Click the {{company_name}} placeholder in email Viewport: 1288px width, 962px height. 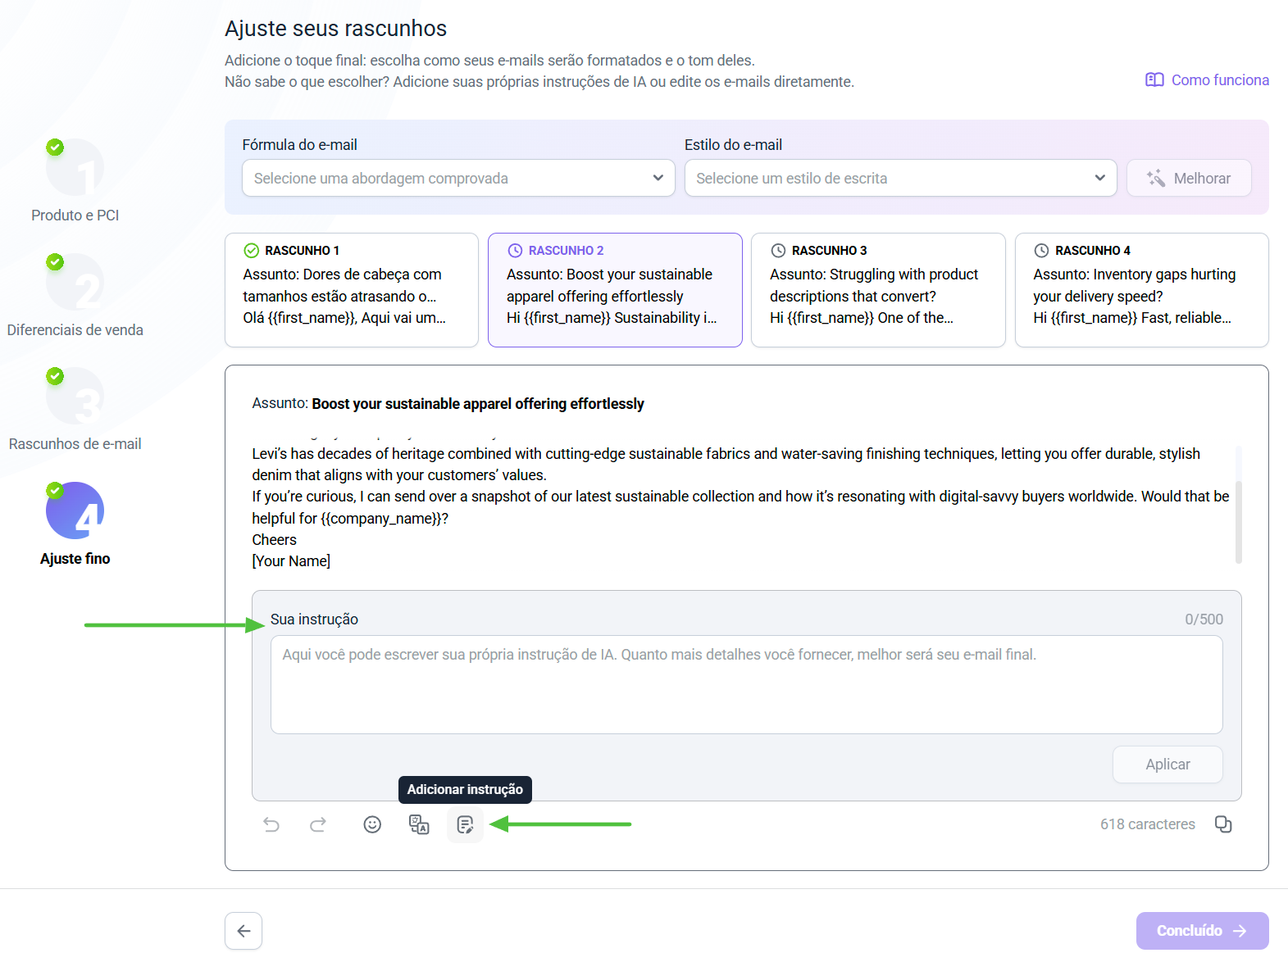(x=381, y=519)
